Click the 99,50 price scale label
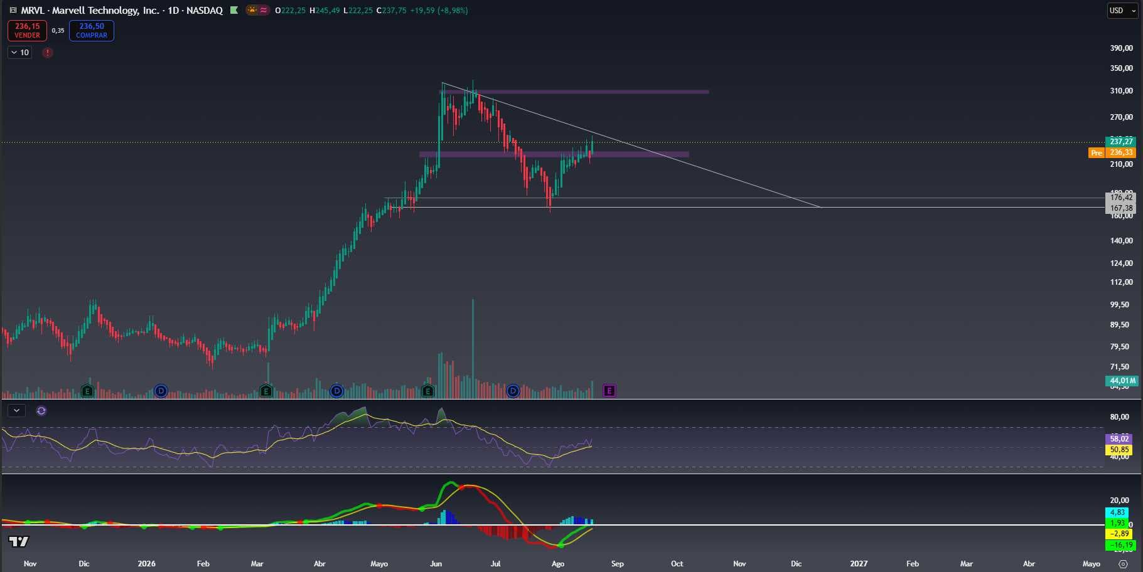 (1119, 305)
